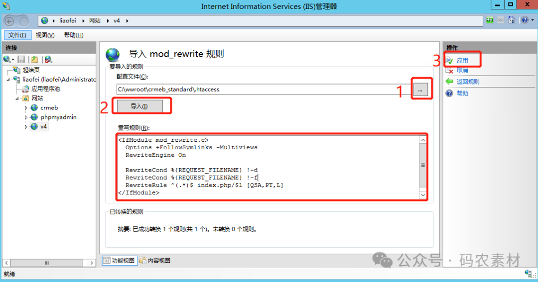
Task: Expand the crmeb site node
Action: coord(26,108)
